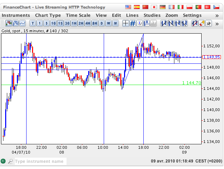Switch to the weekly (W) time scale
Image resolution: width=224 pixels, height=169 pixels.
pos(109,23)
